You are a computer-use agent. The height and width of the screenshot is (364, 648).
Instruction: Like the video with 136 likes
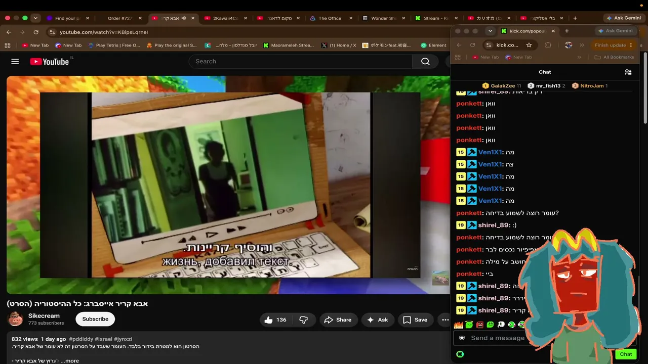[x=275, y=320]
